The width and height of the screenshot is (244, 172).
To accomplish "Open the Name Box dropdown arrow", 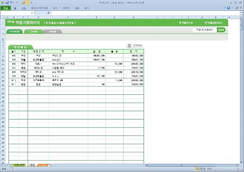I will 32,13.
